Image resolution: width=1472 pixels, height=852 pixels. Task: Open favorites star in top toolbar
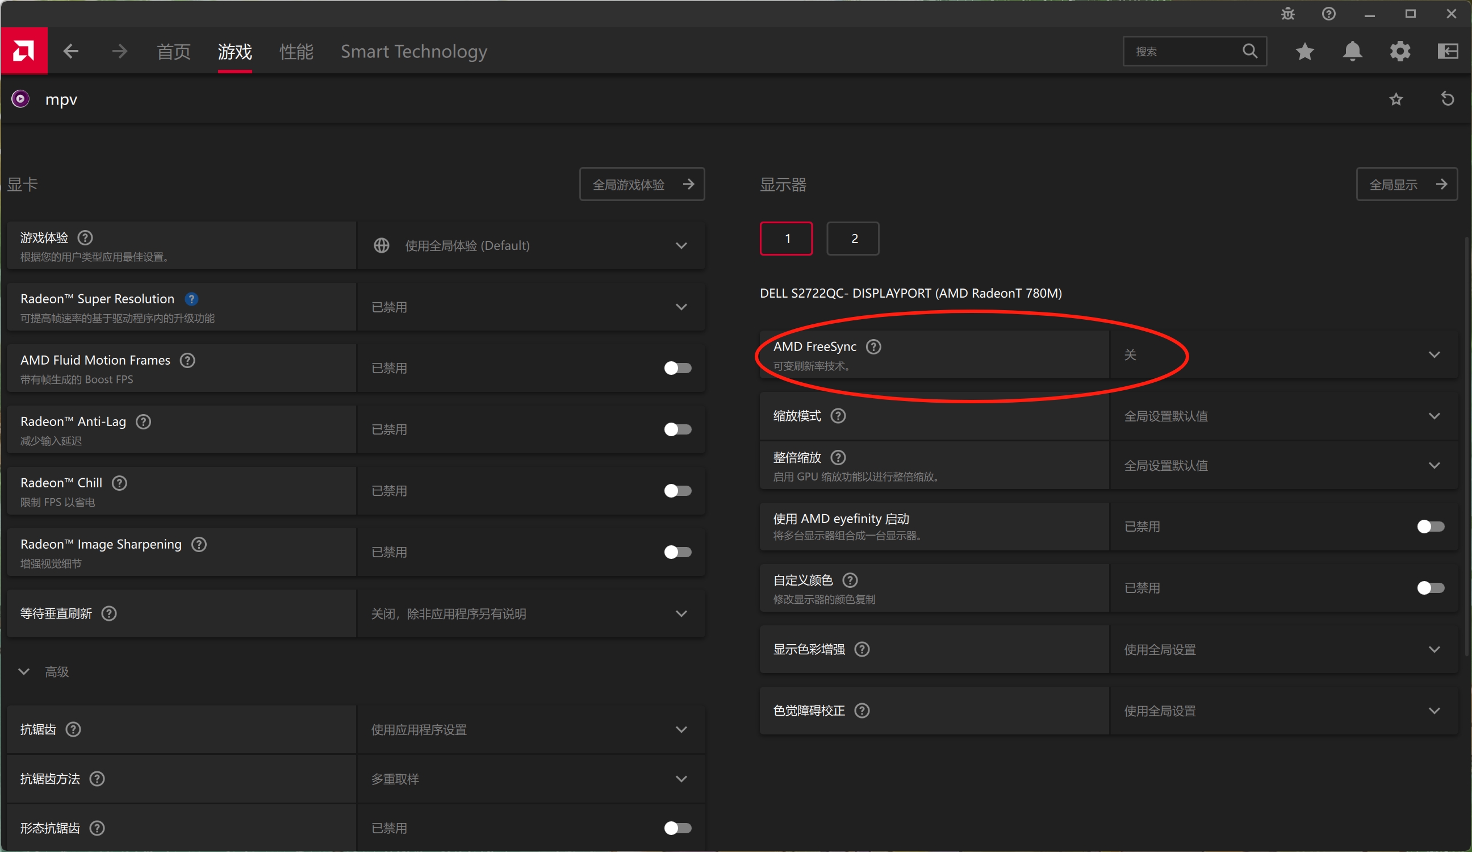[1305, 52]
